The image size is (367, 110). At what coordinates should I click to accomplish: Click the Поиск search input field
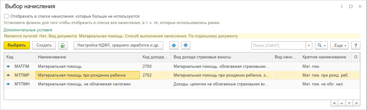click(279, 45)
